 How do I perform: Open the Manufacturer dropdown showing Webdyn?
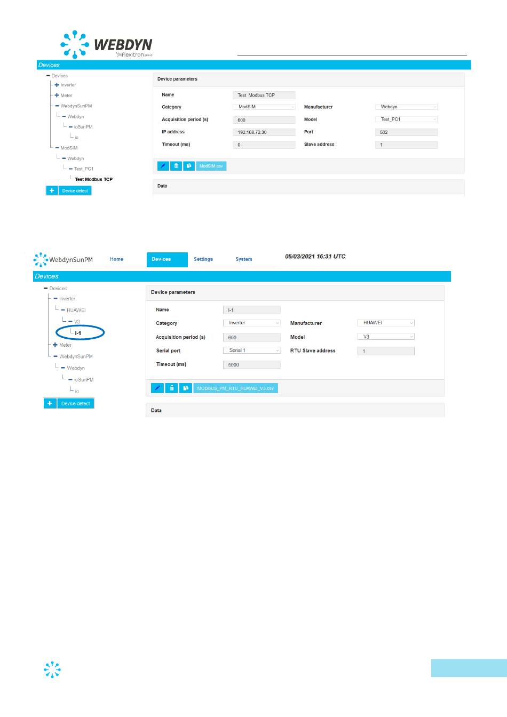pyautogui.click(x=406, y=107)
